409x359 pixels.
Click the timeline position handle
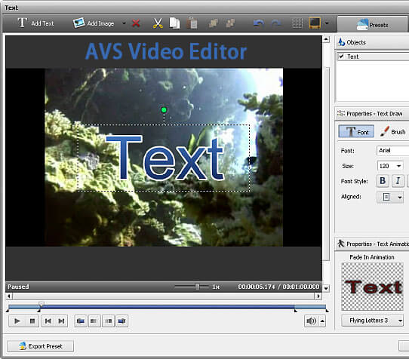pos(42,304)
